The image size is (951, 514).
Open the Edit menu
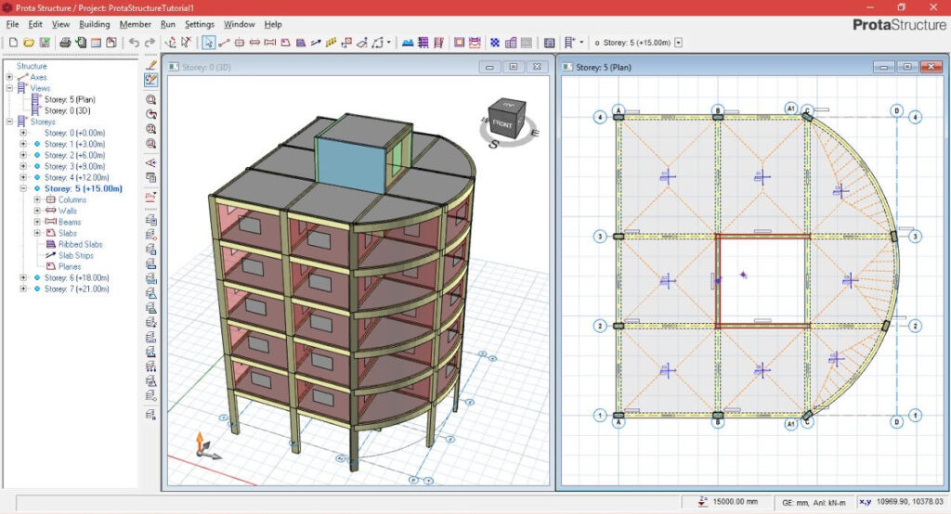(35, 24)
